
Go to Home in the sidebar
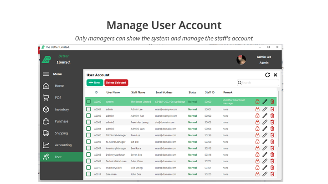pyautogui.click(x=61, y=86)
